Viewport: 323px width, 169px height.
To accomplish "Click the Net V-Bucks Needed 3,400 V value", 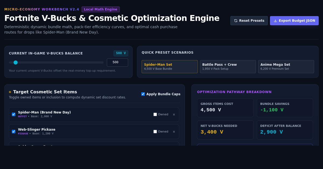I will click(x=212, y=132).
